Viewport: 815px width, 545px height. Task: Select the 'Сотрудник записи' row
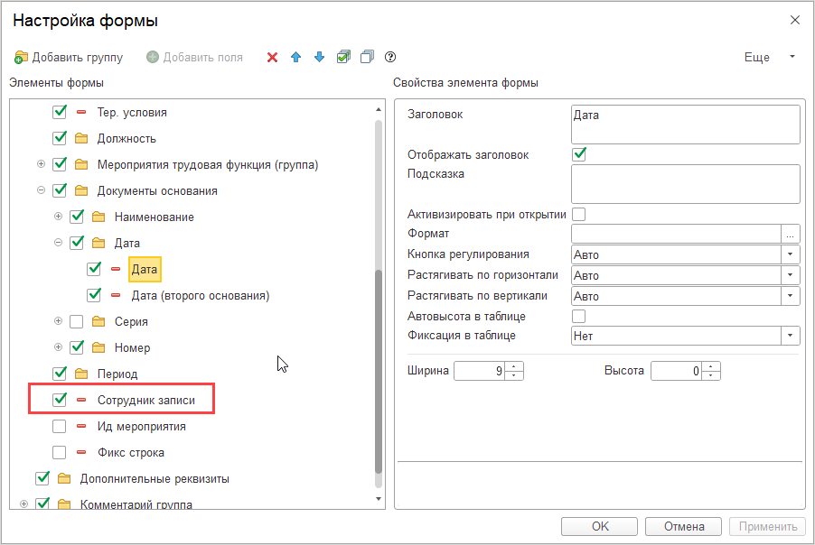[x=146, y=401]
